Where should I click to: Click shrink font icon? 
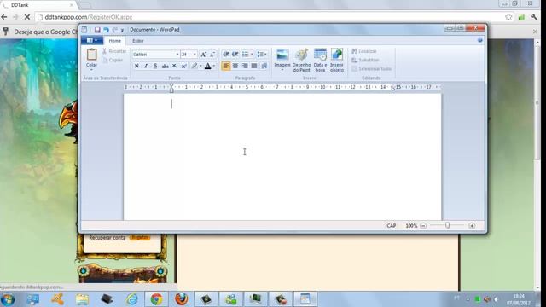coord(212,55)
